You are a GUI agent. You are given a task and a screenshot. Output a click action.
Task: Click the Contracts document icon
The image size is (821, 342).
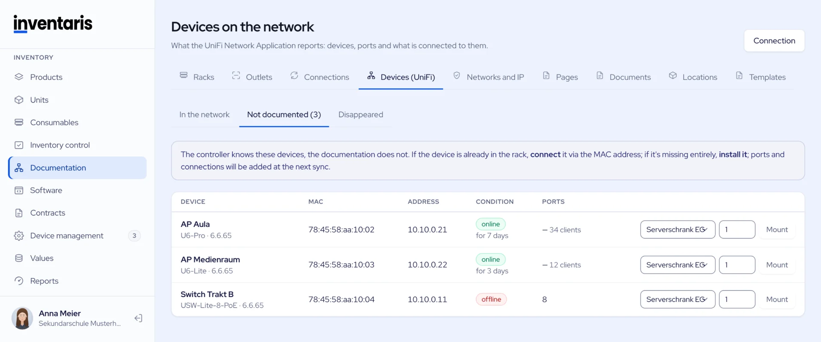click(19, 213)
